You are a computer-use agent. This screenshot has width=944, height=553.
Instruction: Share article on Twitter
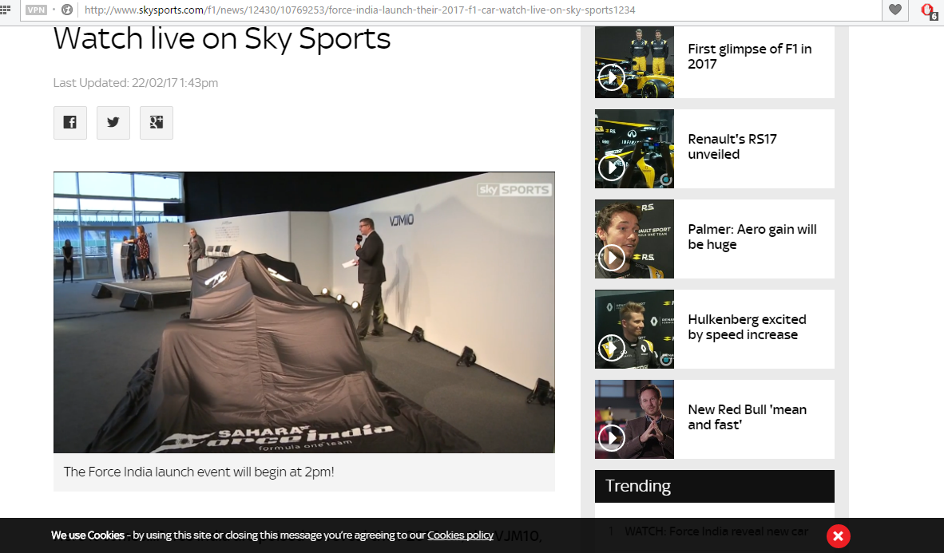click(113, 123)
